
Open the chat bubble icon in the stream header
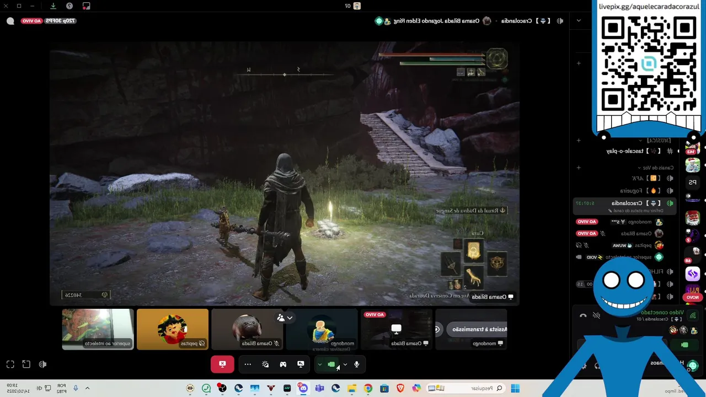pyautogui.click(x=10, y=21)
